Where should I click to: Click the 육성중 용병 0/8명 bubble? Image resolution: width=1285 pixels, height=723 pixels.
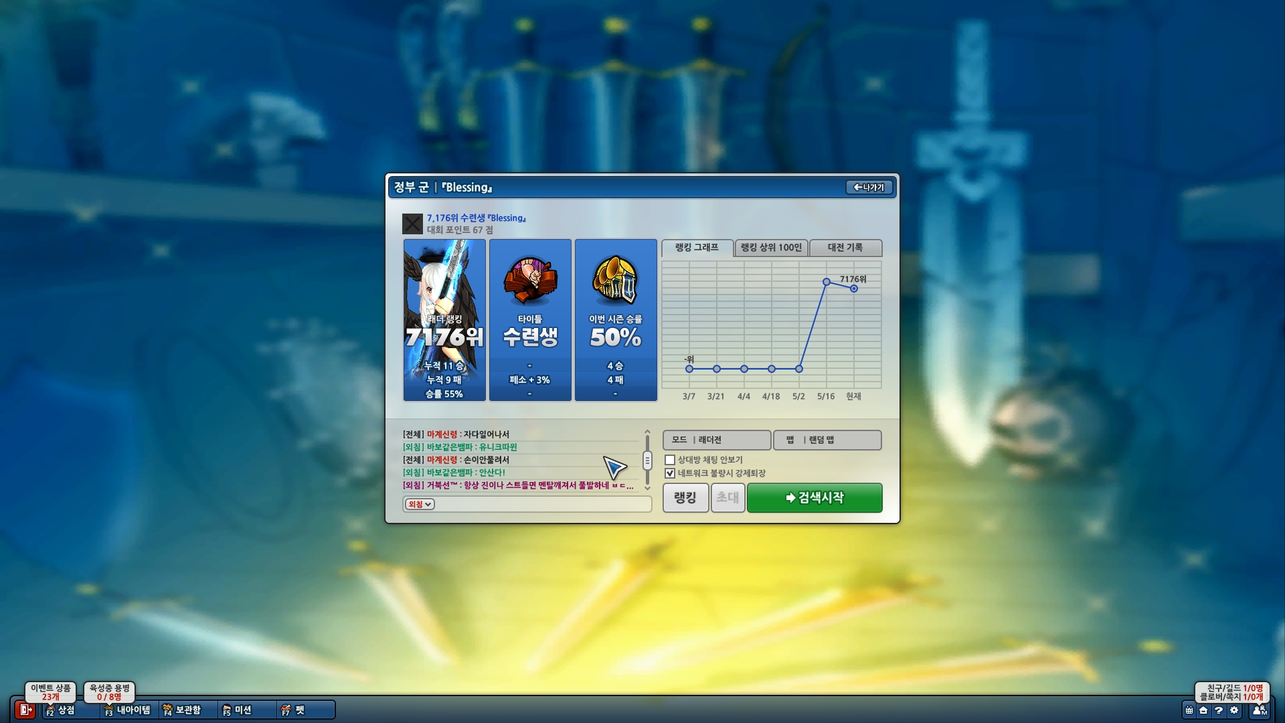(x=110, y=692)
